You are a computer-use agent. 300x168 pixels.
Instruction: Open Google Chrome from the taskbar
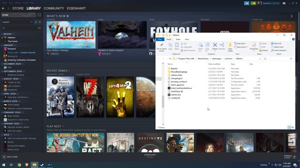tap(19, 165)
